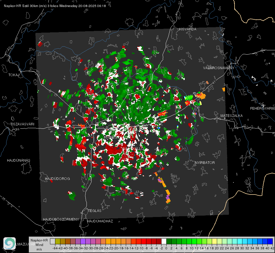Click the TISZAVASVÁRI town label

pos(22,124)
